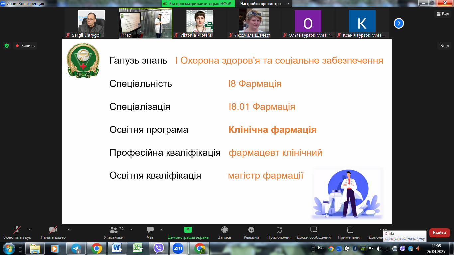Click network signal bars tray icon

[x=387, y=248]
